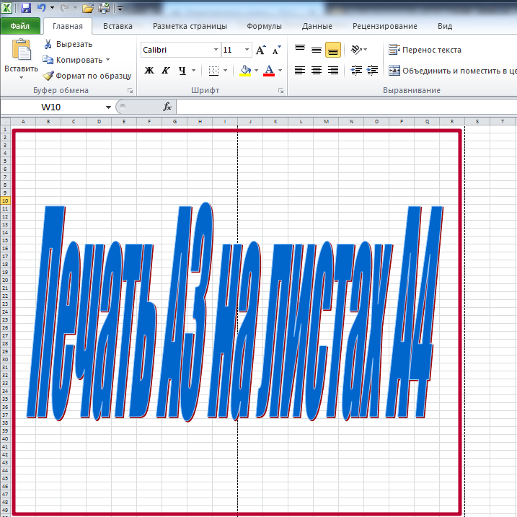Click the Save icon in quick access toolbar
This screenshot has width=517, height=517.
pyautogui.click(x=26, y=9)
